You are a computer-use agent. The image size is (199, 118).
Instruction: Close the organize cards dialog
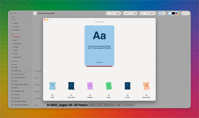coord(45,20)
